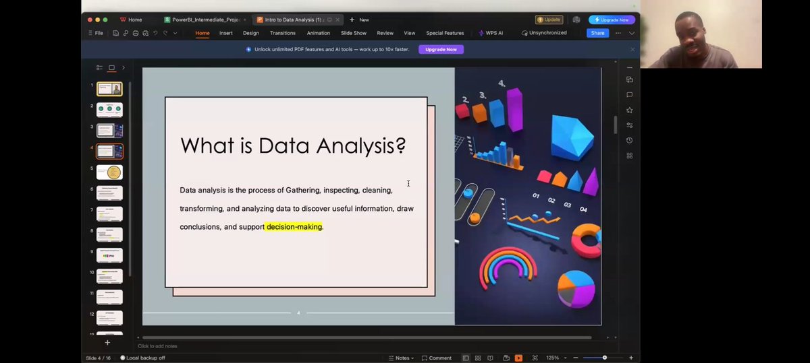Start slideshow with the orange play button
810x363 pixels.
[518, 358]
